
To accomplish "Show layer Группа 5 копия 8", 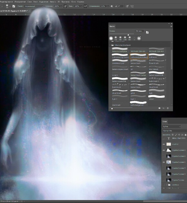I will click(164, 156).
